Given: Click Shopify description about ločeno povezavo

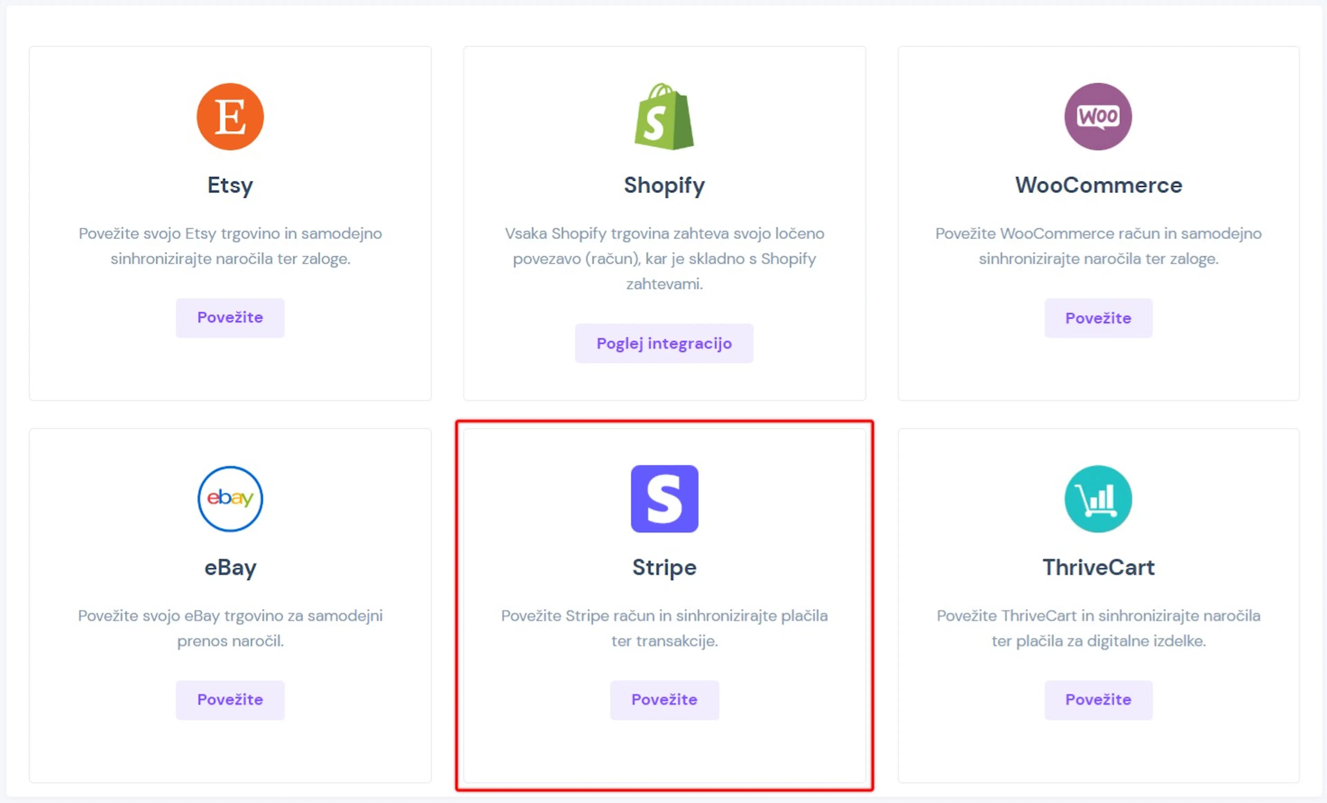Looking at the screenshot, I should pyautogui.click(x=664, y=258).
